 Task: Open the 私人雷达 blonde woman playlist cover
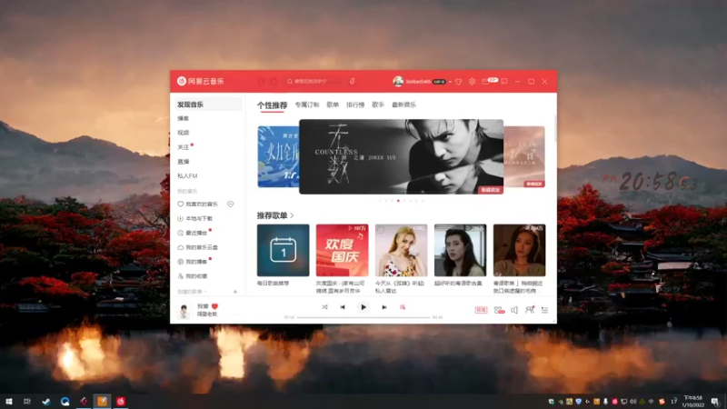click(401, 251)
